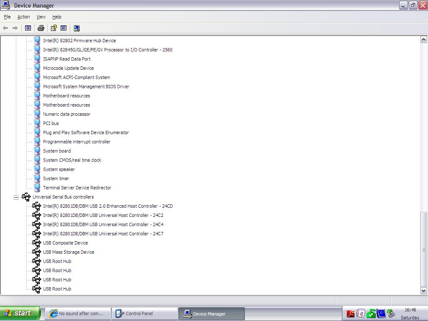
Task: Click icon beside USB Mass Storage Device
Action: coord(37,252)
